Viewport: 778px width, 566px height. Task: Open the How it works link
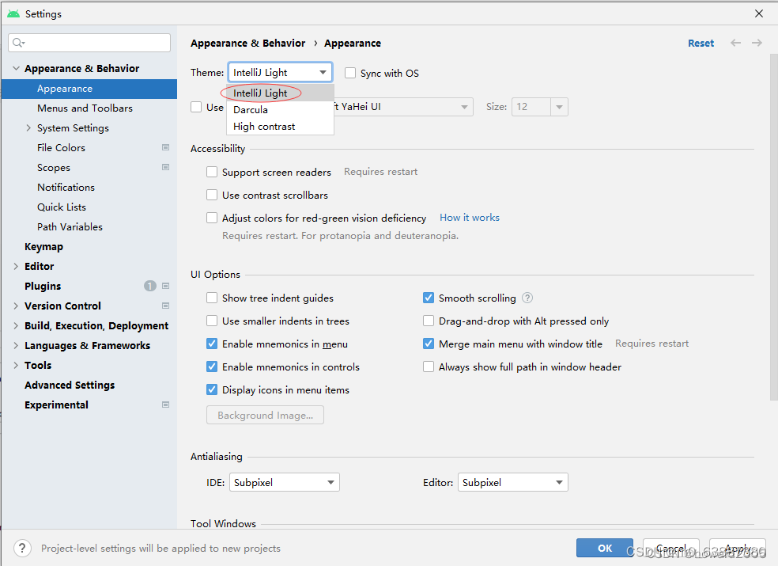pos(470,218)
